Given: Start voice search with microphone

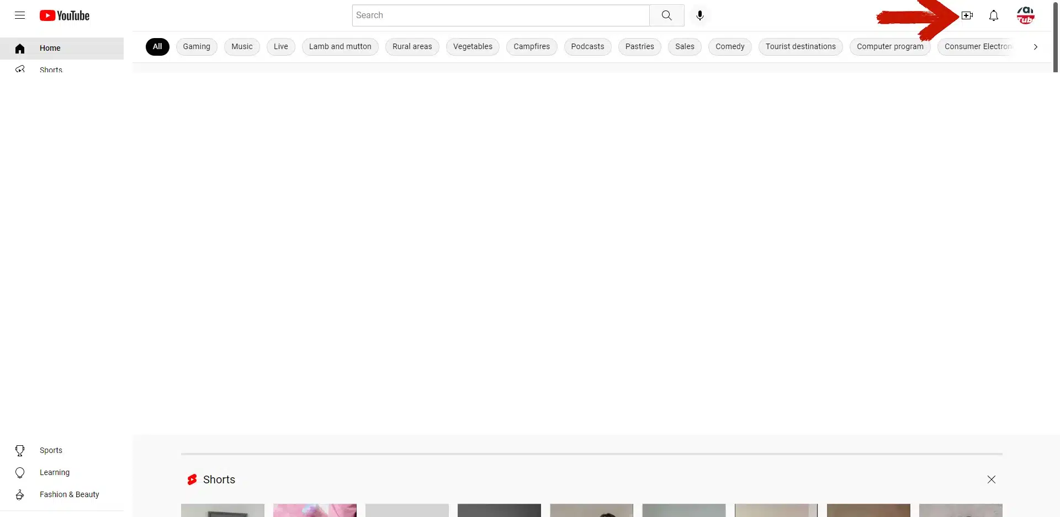Looking at the screenshot, I should pyautogui.click(x=699, y=15).
